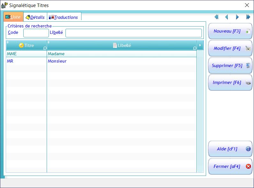The height and width of the screenshot is (188, 254).
Task: Switch to the Liste tab
Action: (x=13, y=17)
